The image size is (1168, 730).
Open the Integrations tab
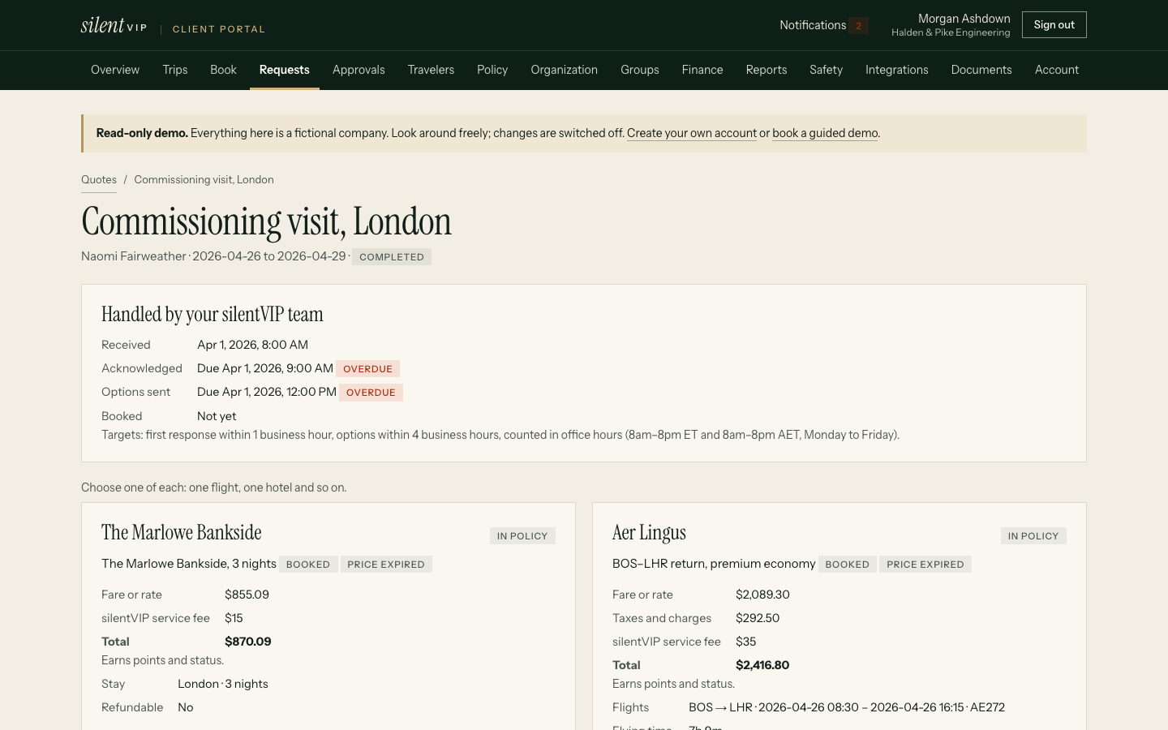pos(896,70)
